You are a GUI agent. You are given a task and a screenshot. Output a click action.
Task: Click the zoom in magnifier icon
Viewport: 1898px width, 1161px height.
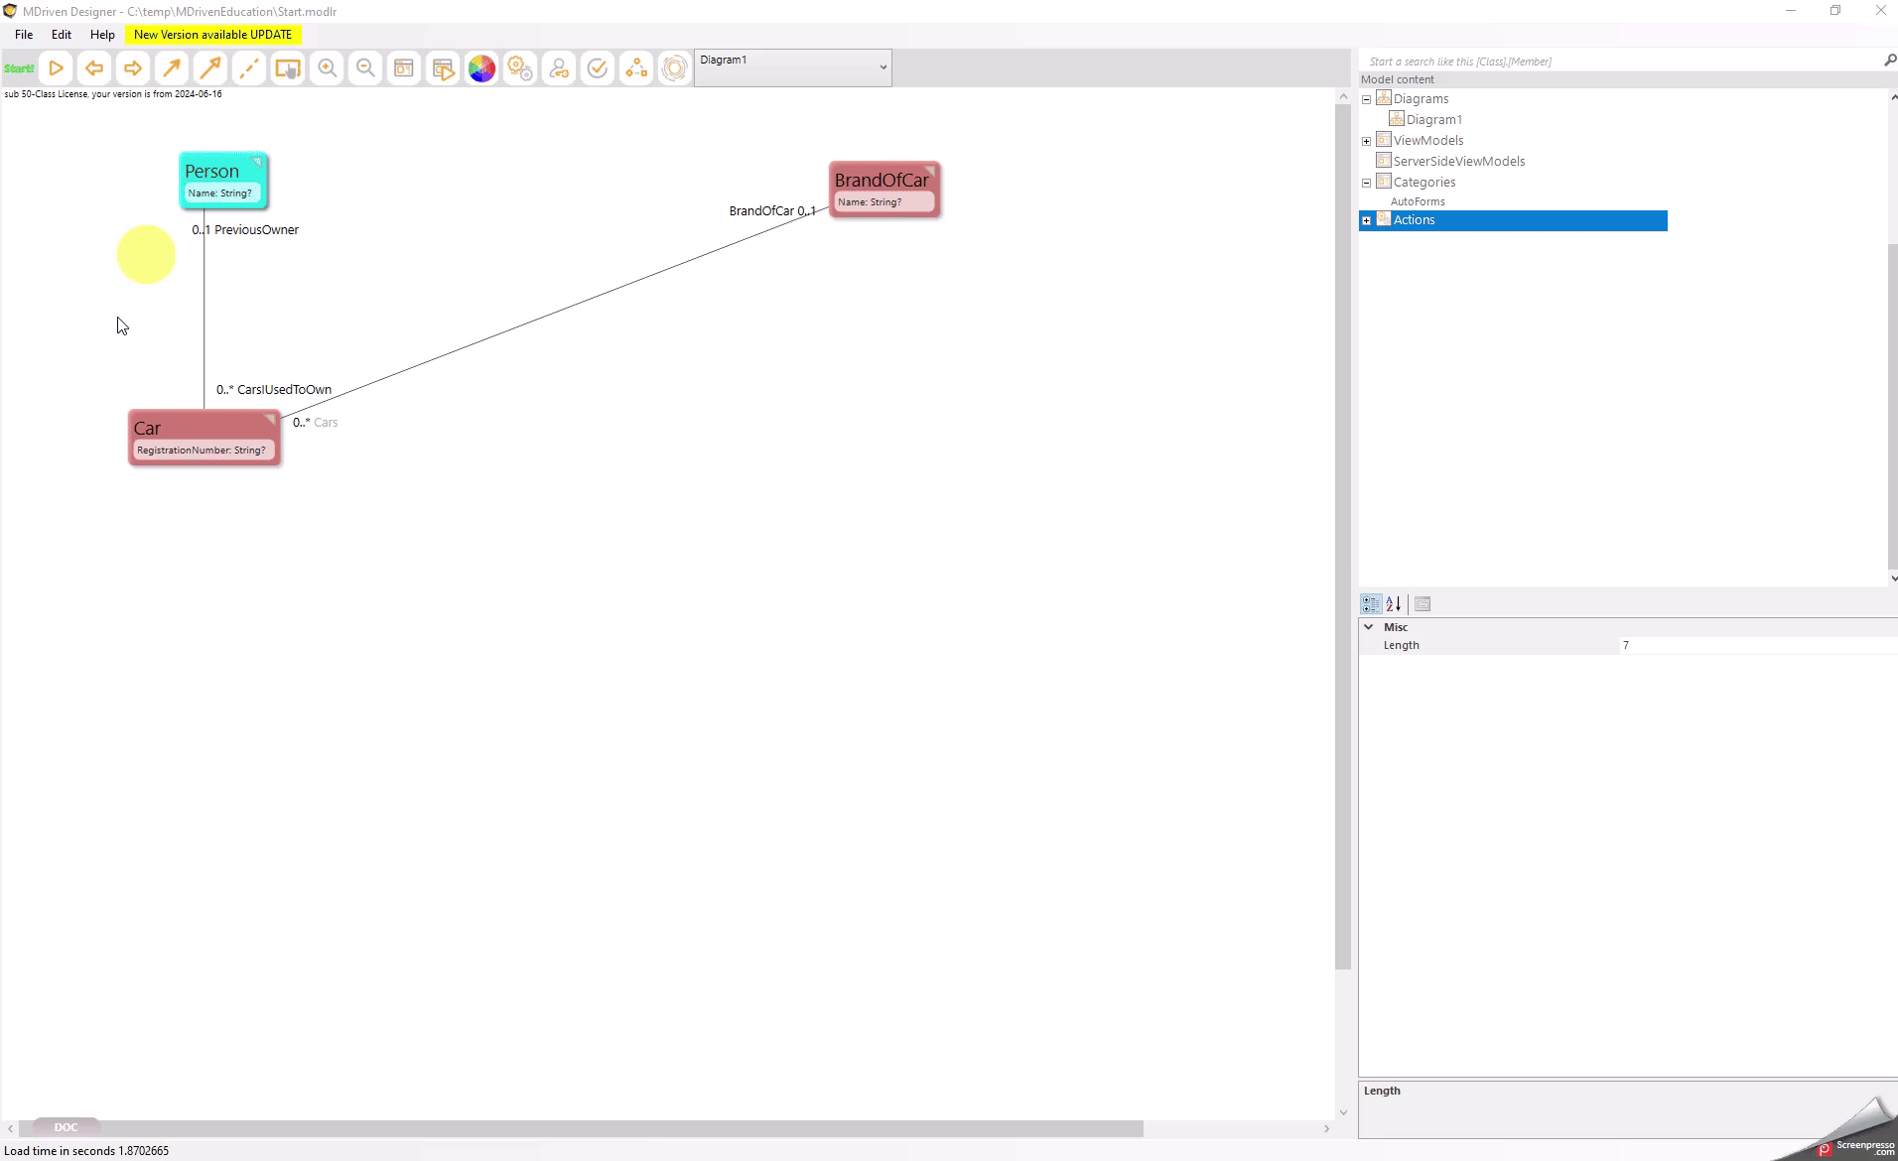(327, 68)
